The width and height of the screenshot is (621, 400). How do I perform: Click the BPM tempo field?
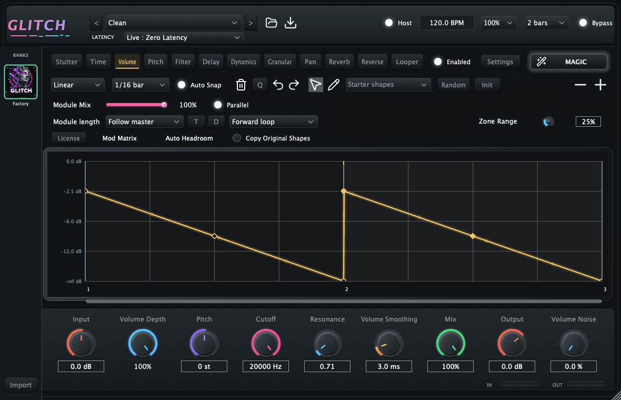click(x=447, y=23)
